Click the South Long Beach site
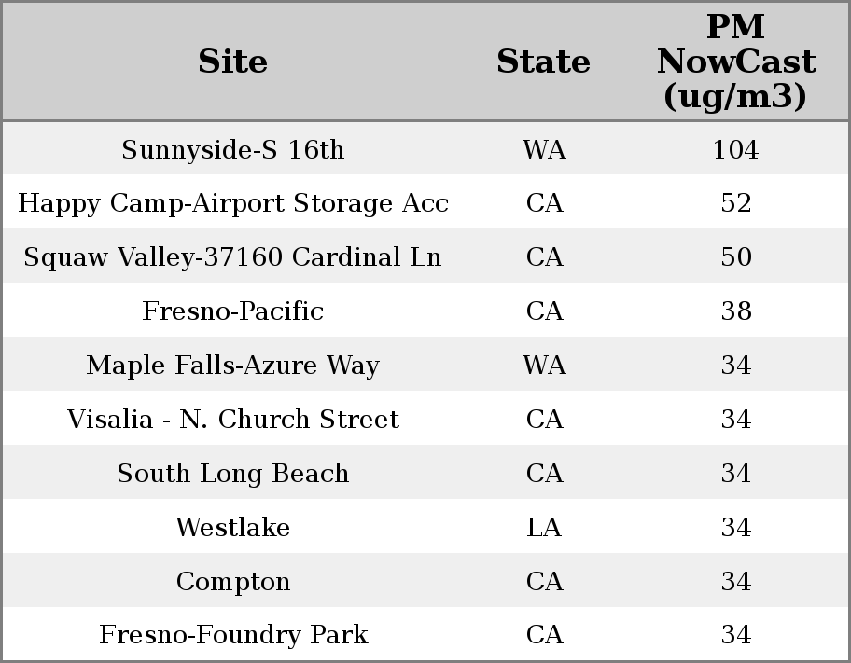Viewport: 851px width, 663px height. coord(233,473)
